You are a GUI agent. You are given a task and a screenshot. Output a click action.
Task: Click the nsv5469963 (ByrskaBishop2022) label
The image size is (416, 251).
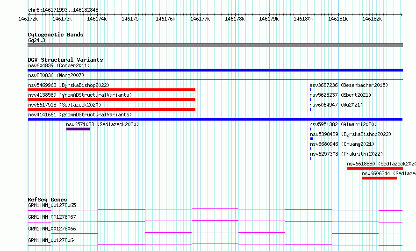click(x=69, y=85)
